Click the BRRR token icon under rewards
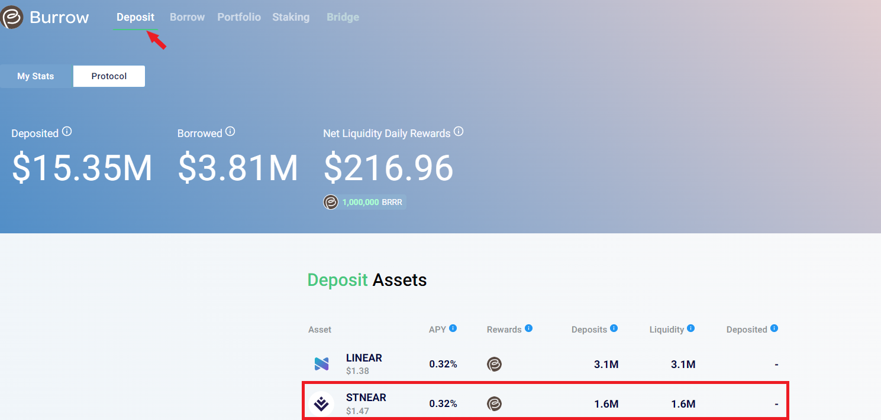Image resolution: width=881 pixels, height=420 pixels. coord(331,202)
